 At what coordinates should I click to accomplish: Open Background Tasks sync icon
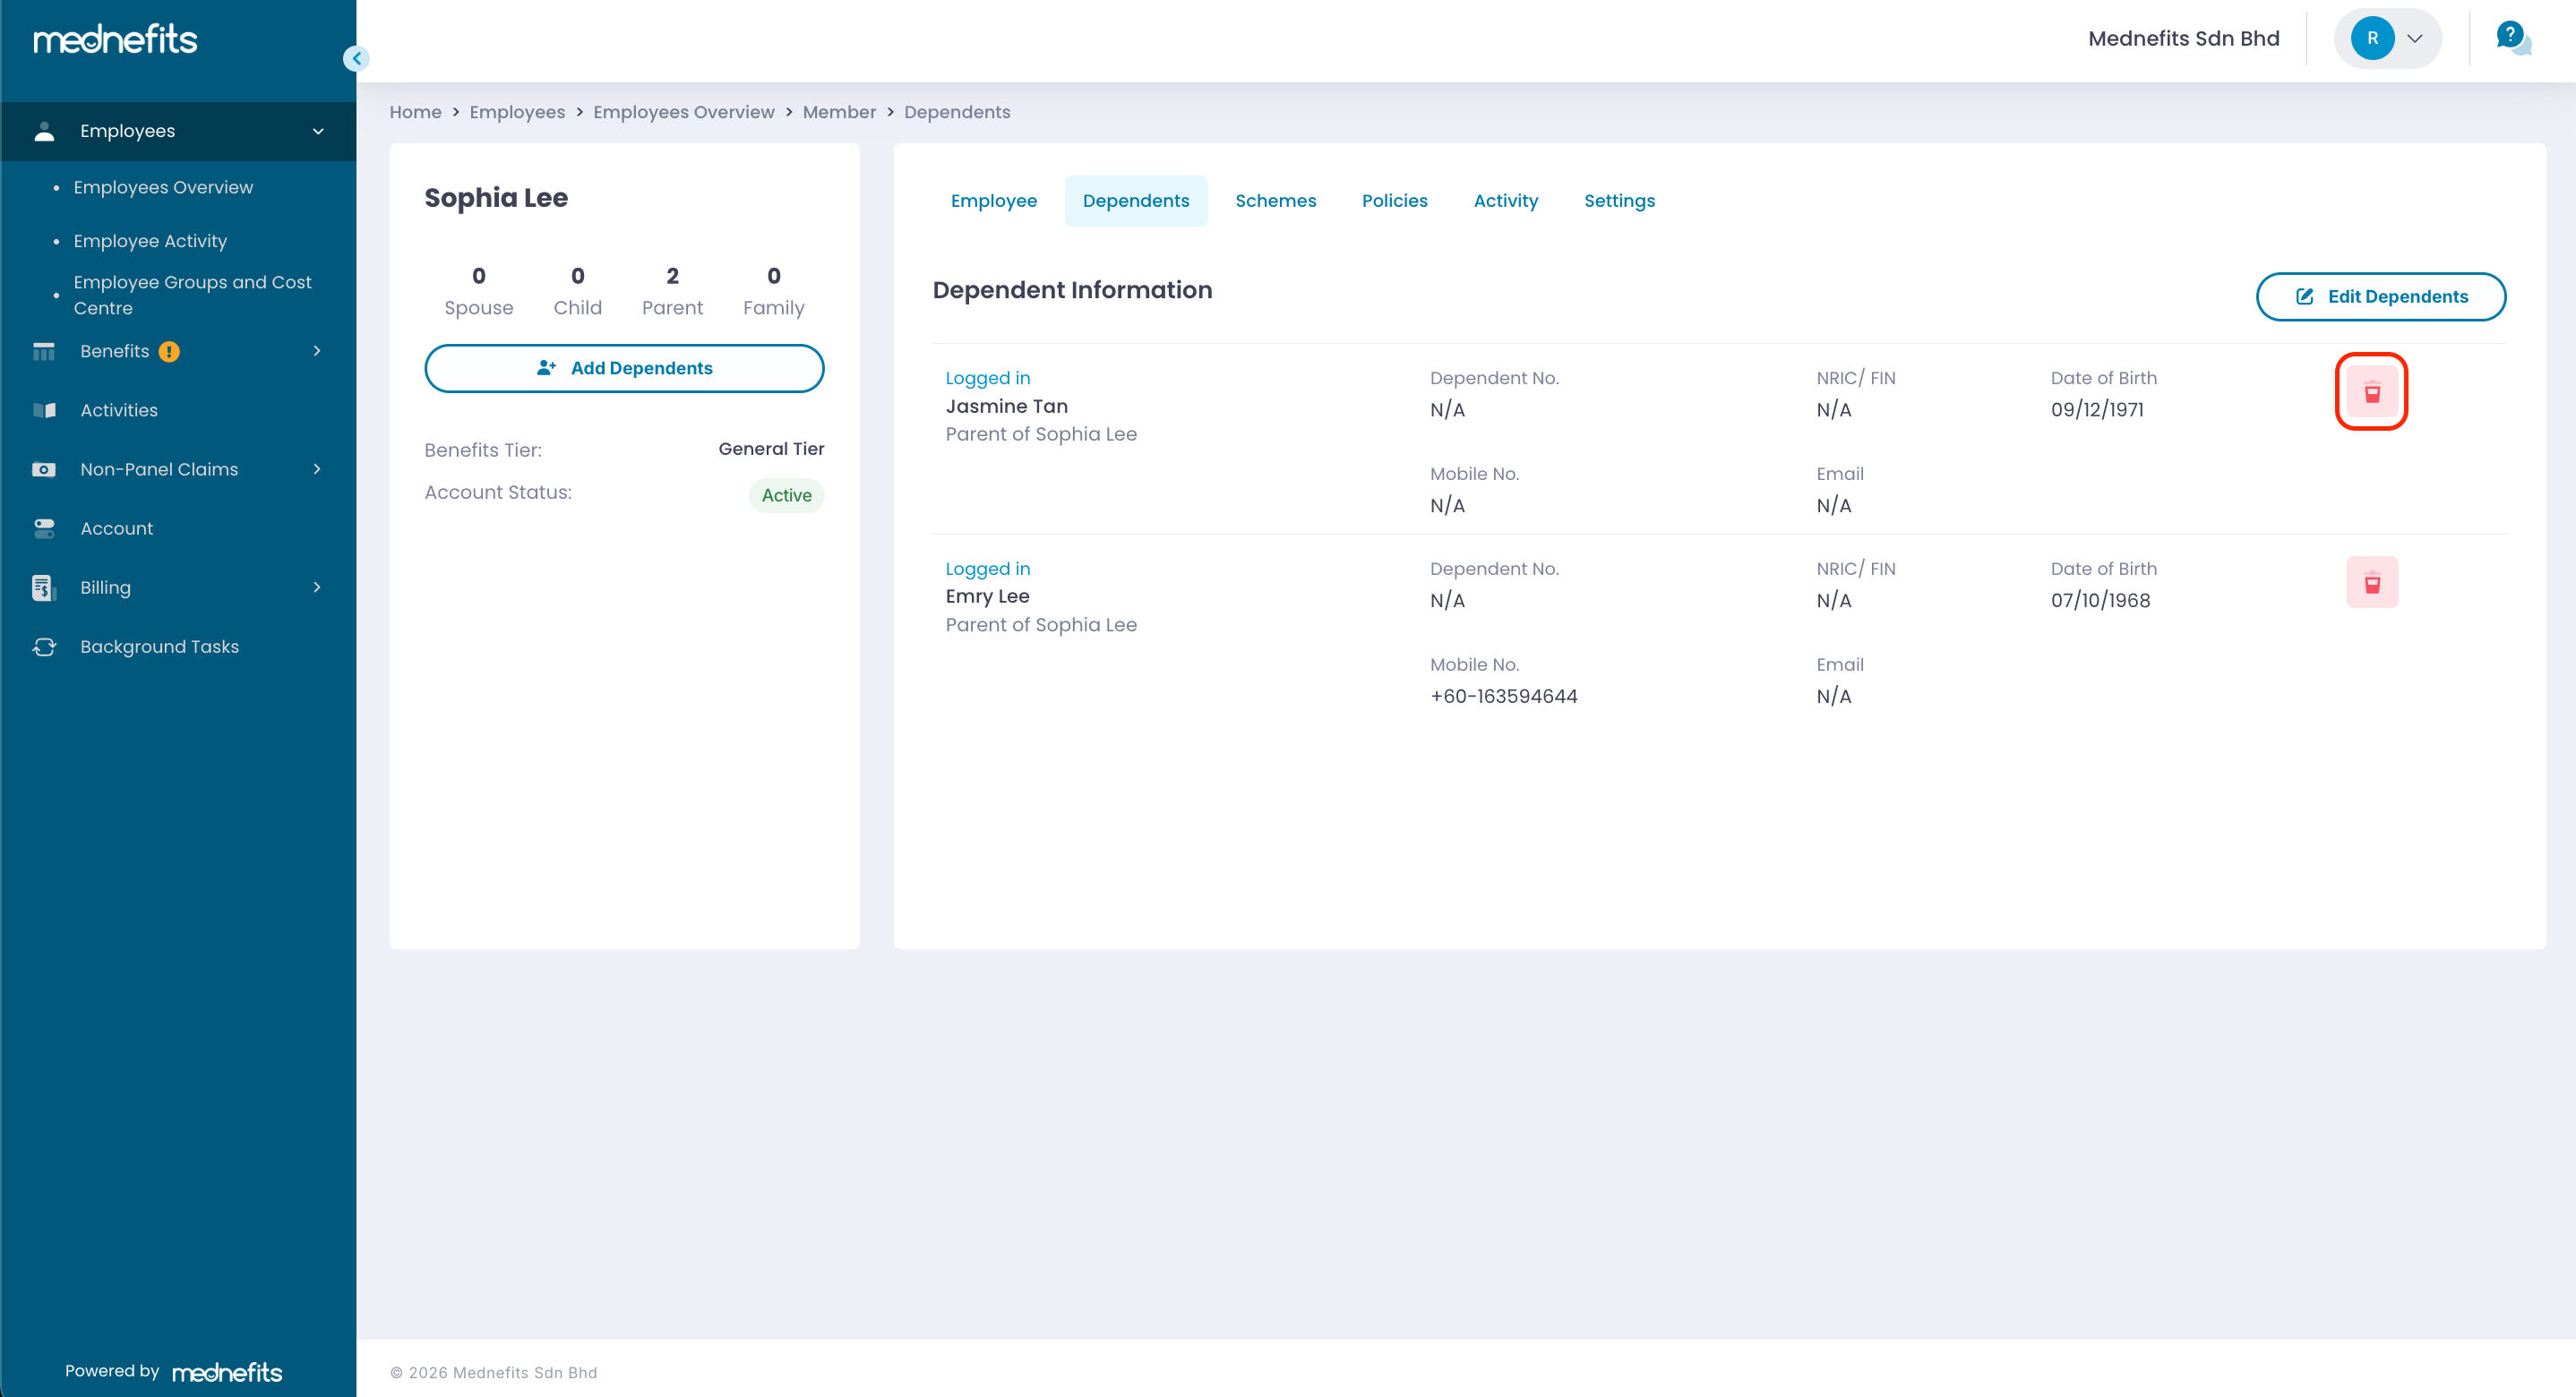(44, 647)
